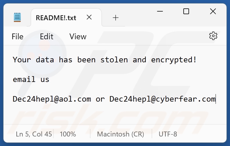Click the Dec24hepl@cyberfear.com address text
This screenshot has width=230, height=146.
pyautogui.click(x=162, y=99)
